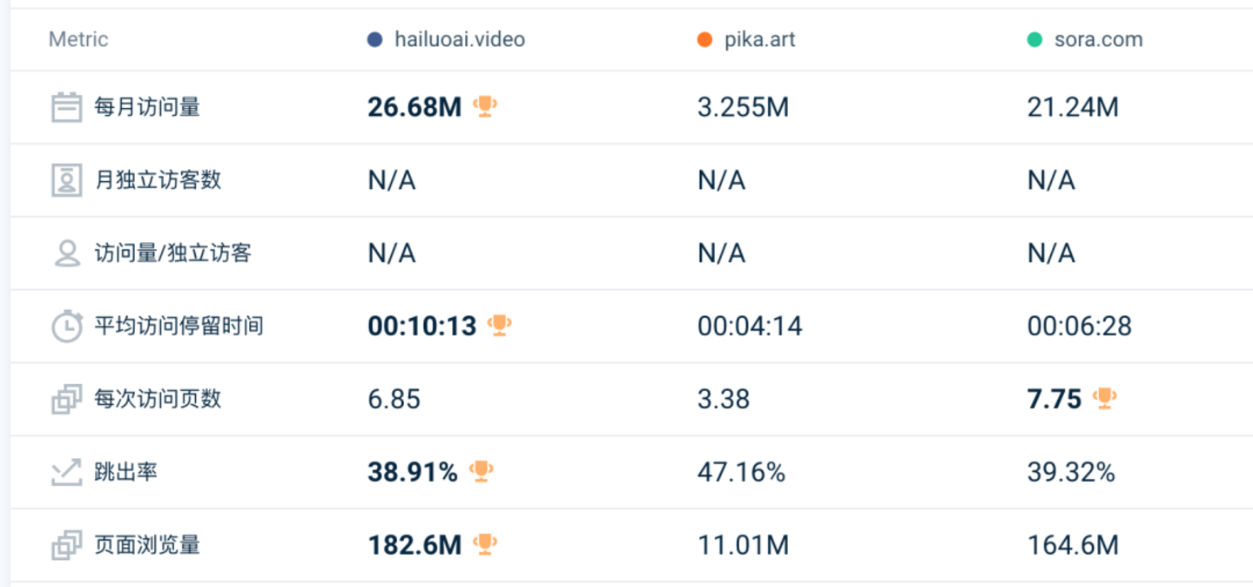Click the blue dot for hailuoai.video
This screenshot has width=1253, height=587.
[x=375, y=40]
